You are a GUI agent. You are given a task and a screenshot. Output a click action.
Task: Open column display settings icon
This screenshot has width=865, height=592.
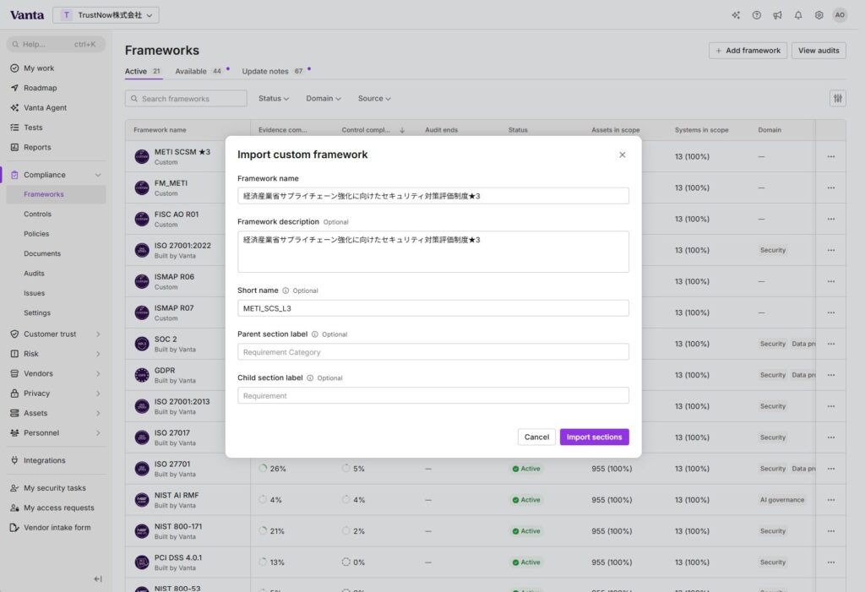pyautogui.click(x=837, y=99)
